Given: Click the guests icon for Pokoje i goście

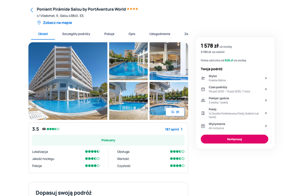Looking at the screenshot, I should (x=203, y=100).
